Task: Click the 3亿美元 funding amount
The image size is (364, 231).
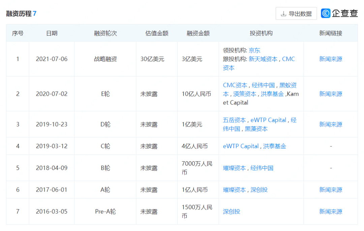Action: point(192,59)
